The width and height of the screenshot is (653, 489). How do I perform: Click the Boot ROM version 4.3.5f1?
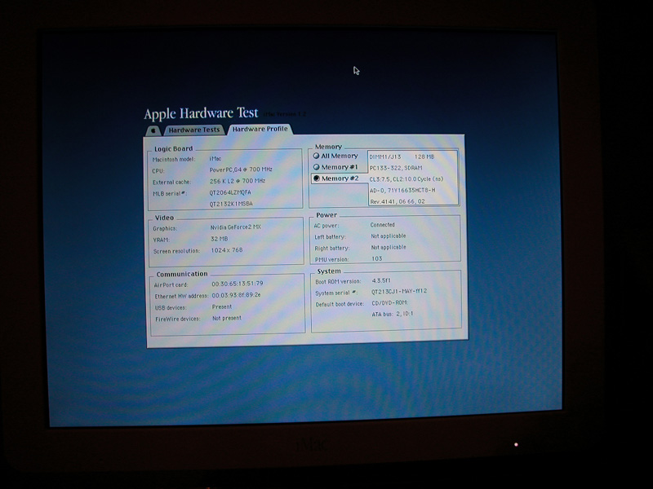click(x=388, y=281)
